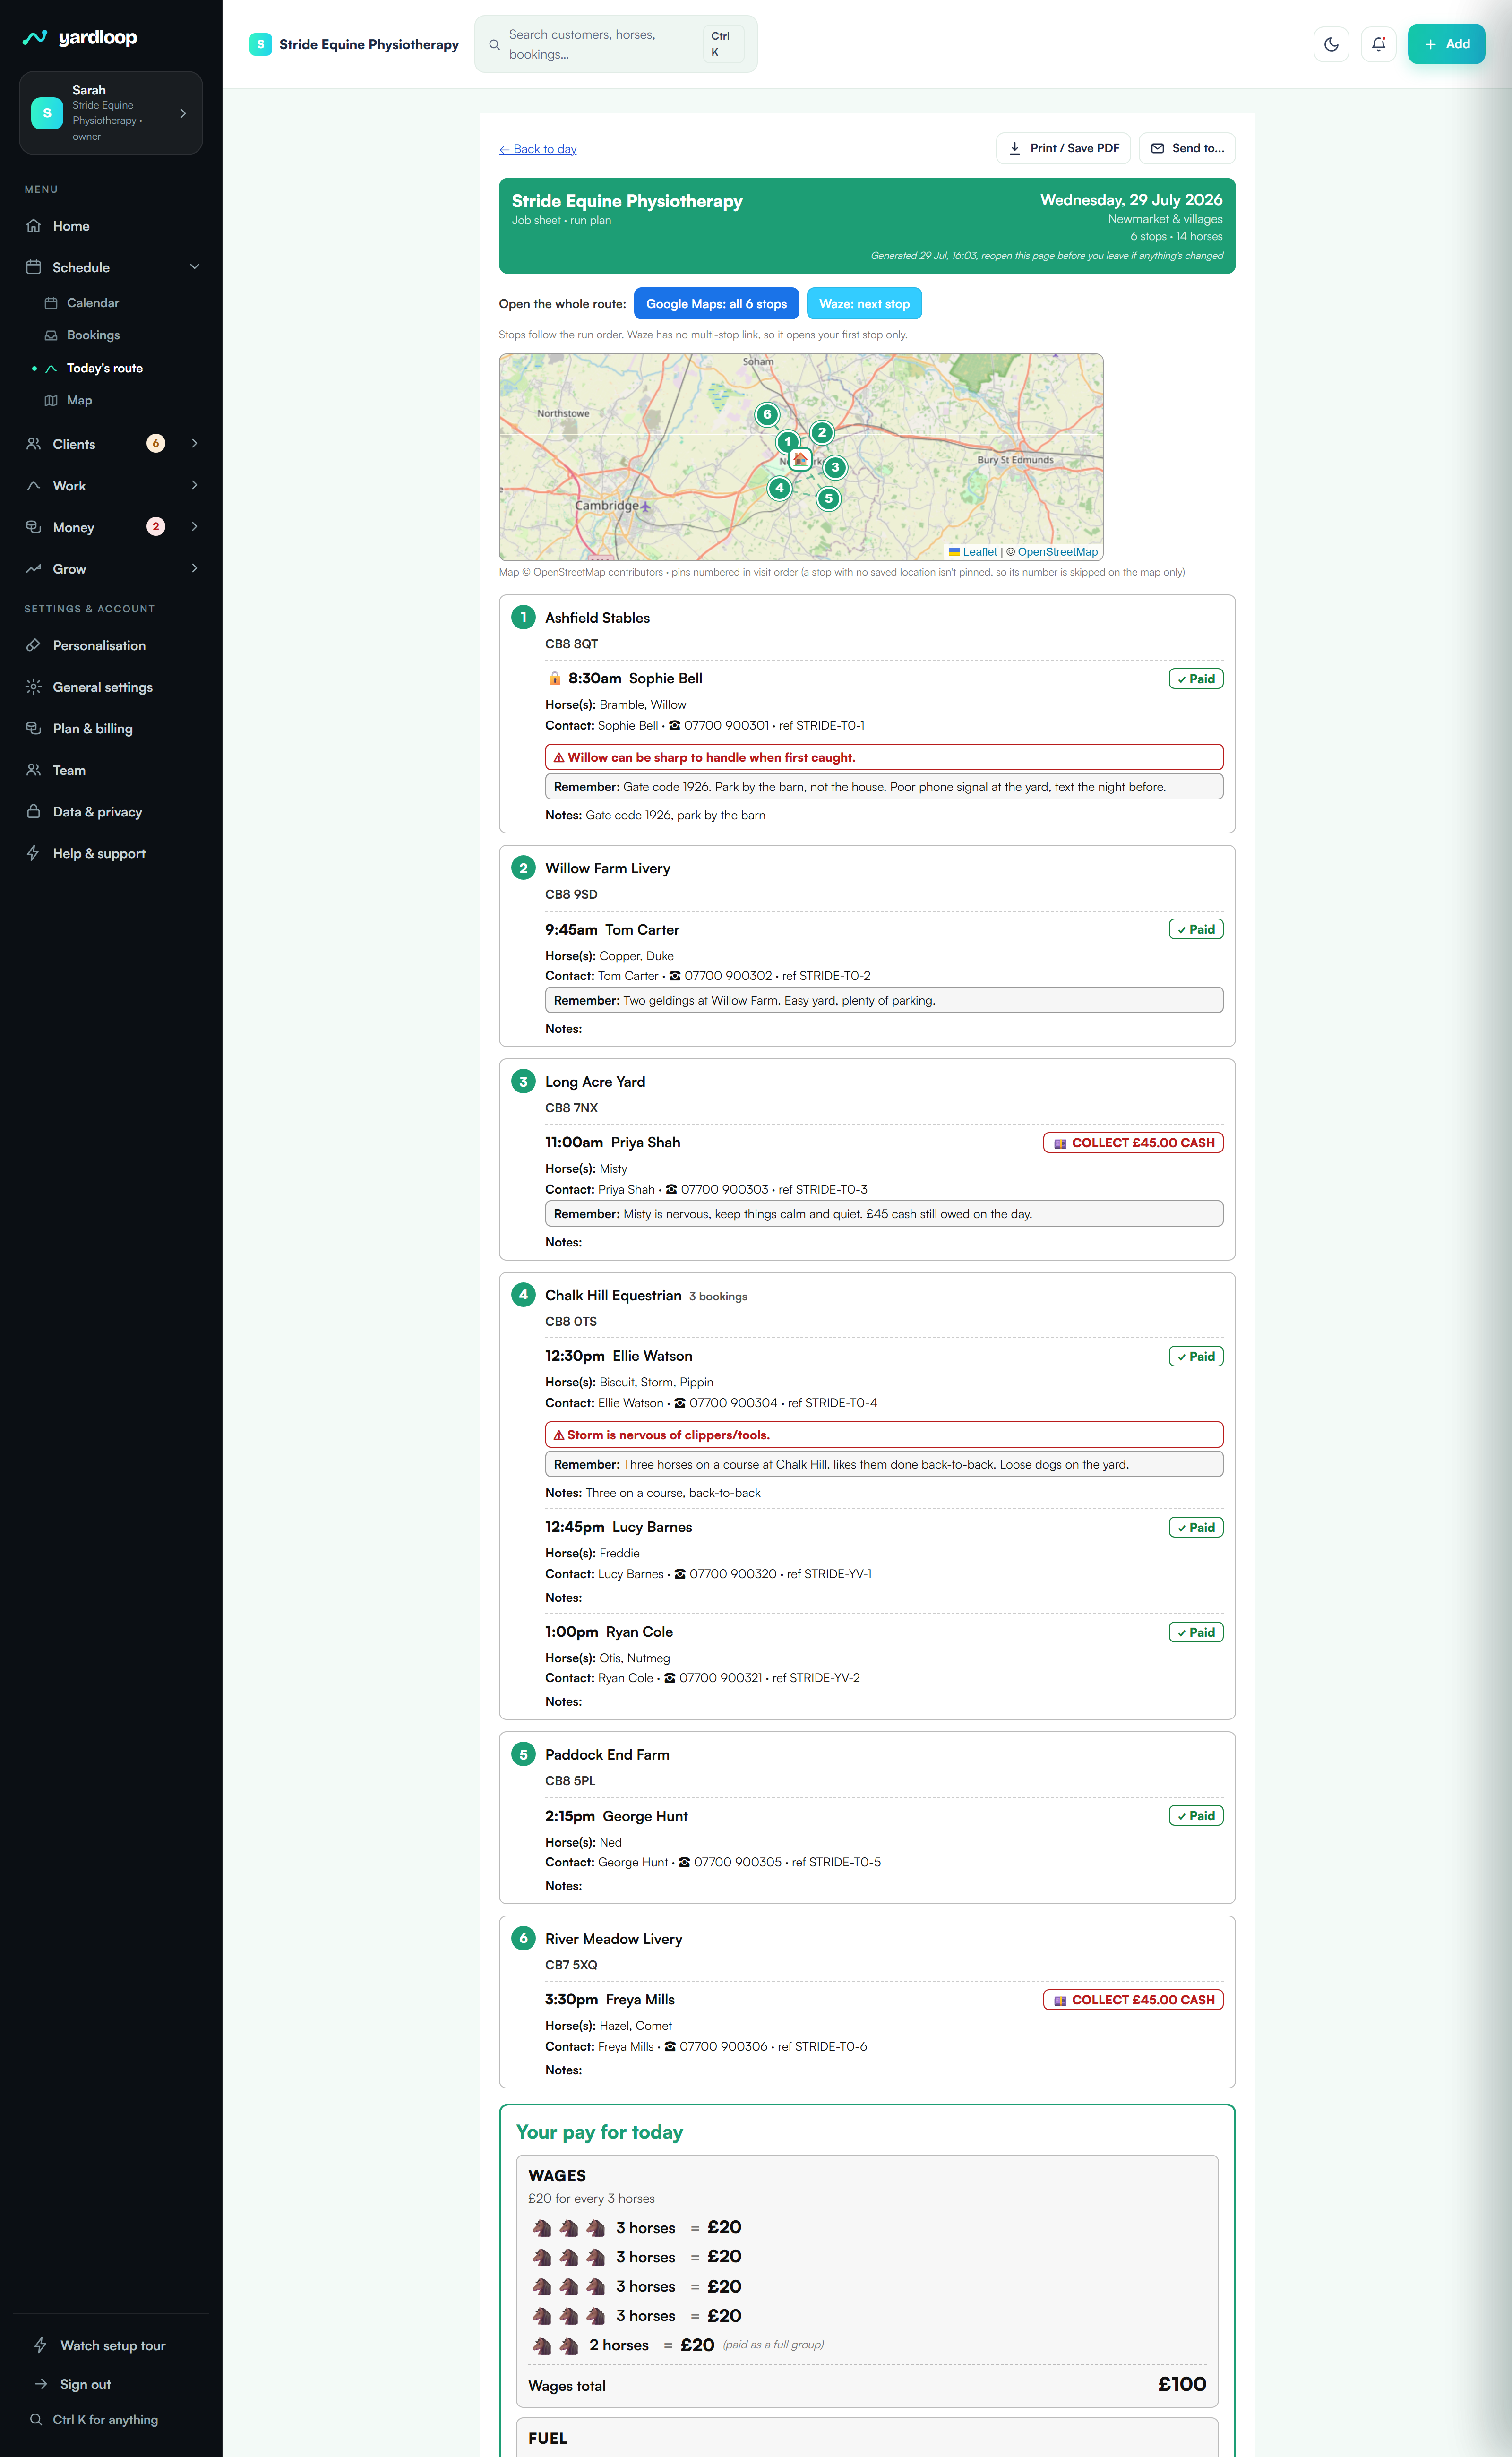Click the Paid badge for Sophie Bell
Screen dimensions: 1512x2457
pos(1196,679)
